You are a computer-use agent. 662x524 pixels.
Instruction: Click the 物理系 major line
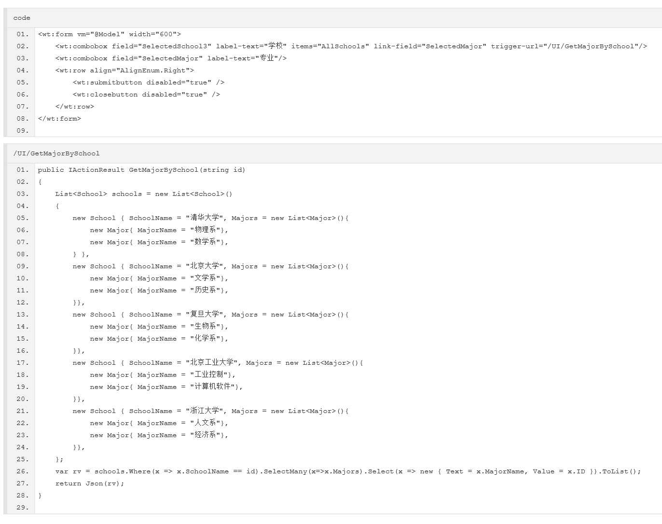(x=159, y=230)
